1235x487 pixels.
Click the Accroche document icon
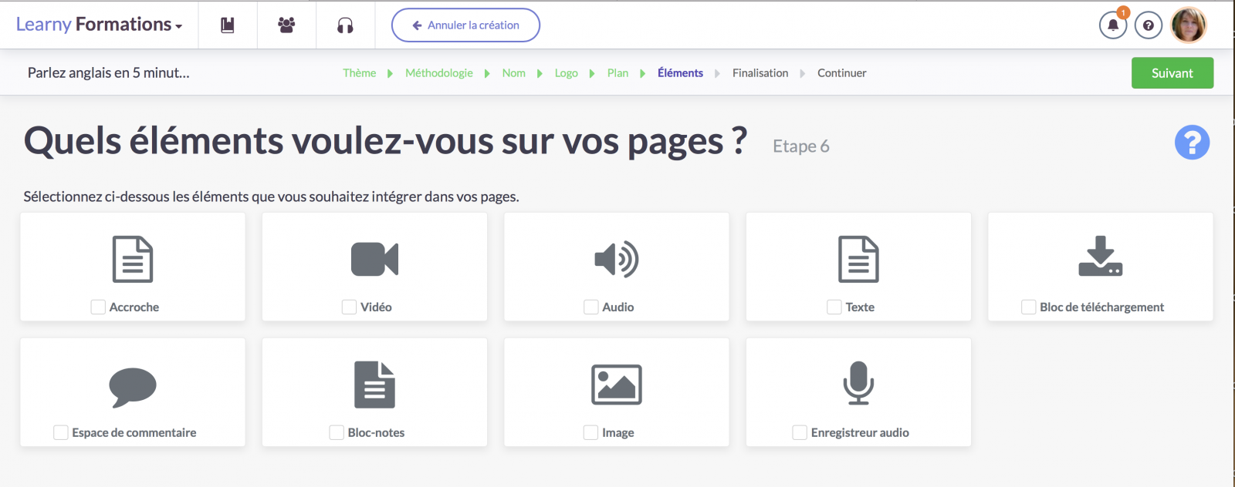click(x=133, y=259)
